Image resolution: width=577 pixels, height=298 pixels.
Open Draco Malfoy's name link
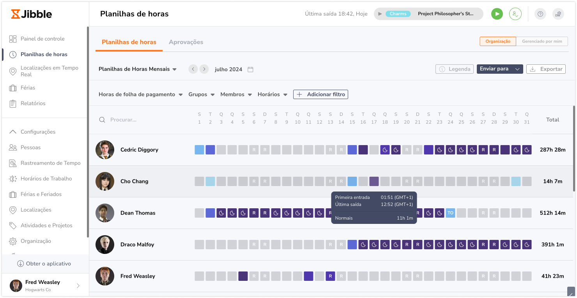[137, 245]
